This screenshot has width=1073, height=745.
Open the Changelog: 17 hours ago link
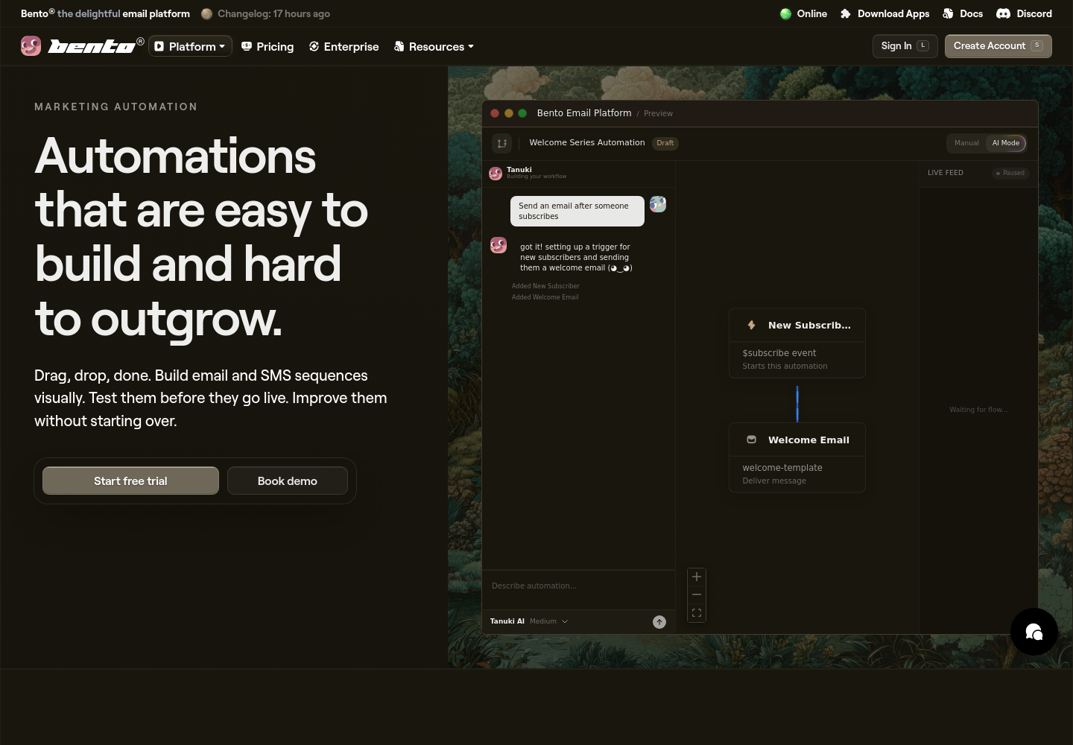click(x=266, y=13)
